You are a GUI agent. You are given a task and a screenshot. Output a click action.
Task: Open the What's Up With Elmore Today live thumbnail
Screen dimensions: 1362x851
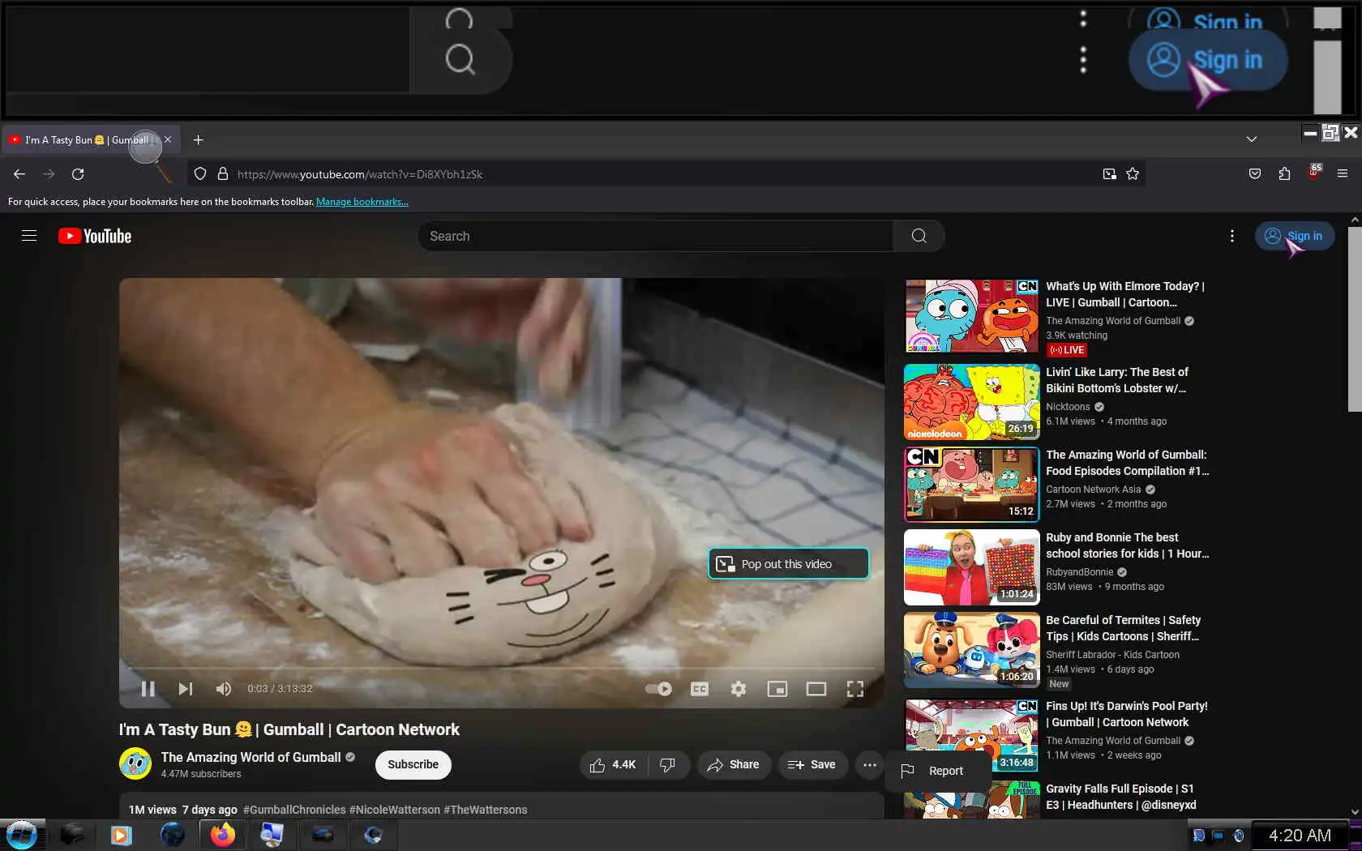click(971, 316)
